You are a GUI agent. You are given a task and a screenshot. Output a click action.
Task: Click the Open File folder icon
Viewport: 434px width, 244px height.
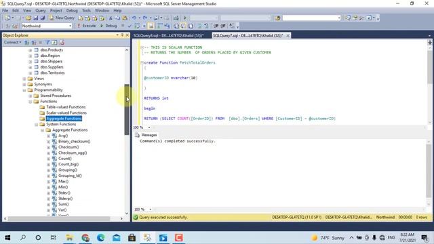pos(28,18)
